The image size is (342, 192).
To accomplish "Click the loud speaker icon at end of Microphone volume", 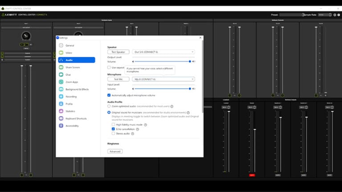I will pos(194,89).
